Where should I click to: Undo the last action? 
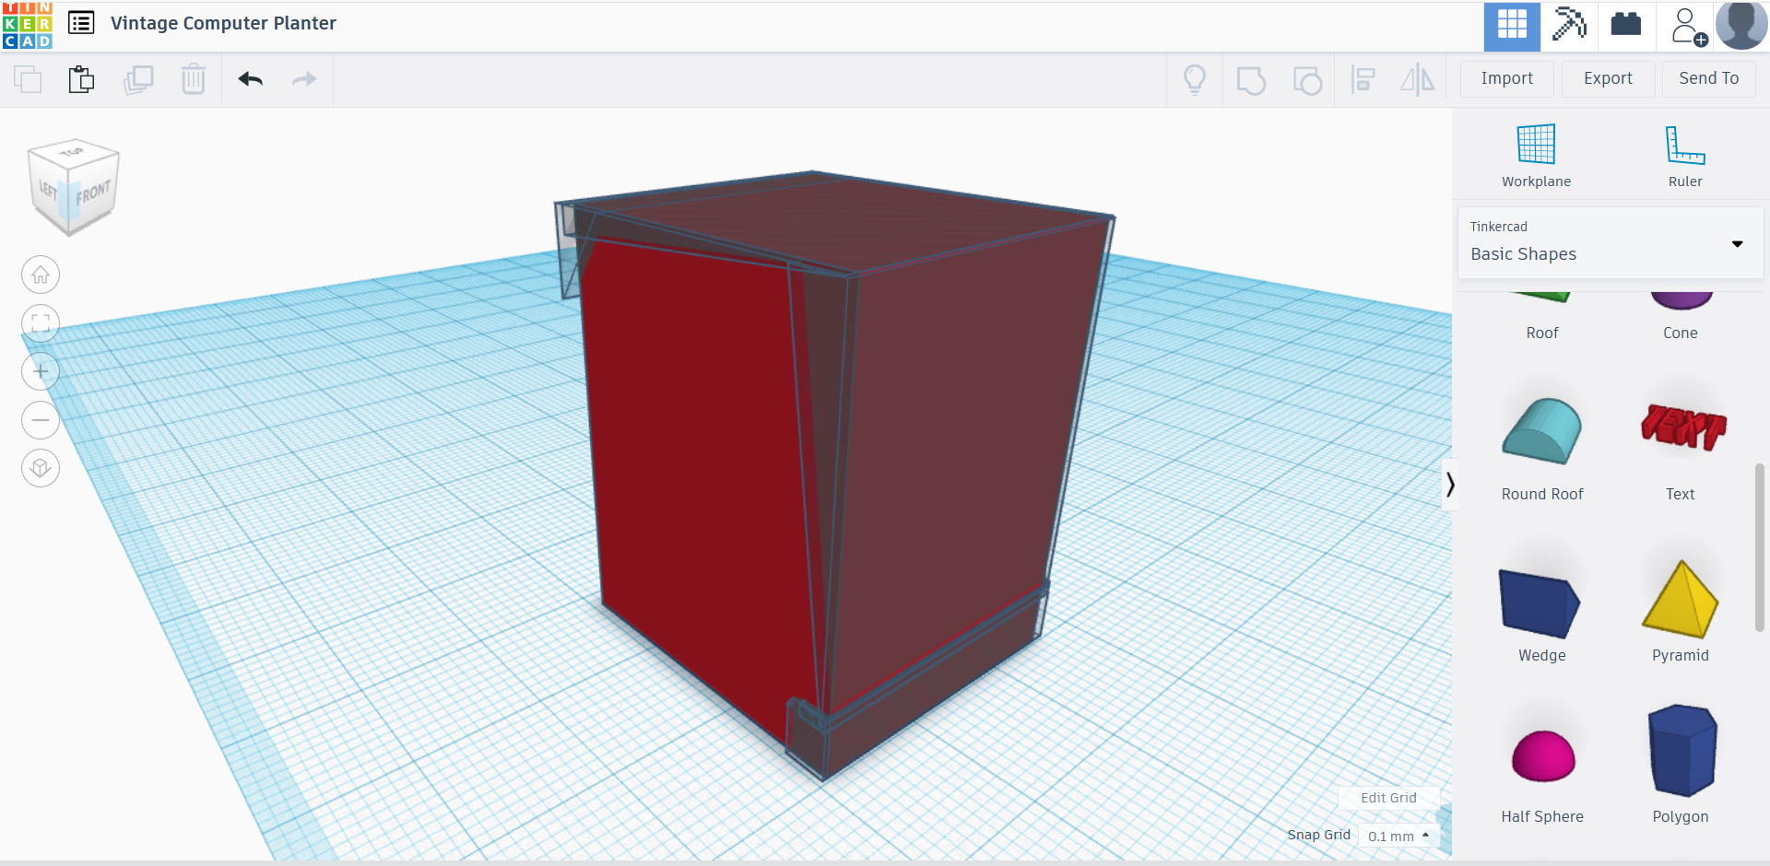tap(251, 79)
